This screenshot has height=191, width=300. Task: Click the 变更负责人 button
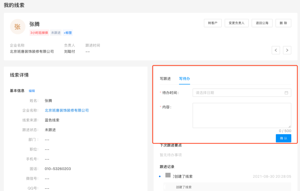tap(237, 23)
